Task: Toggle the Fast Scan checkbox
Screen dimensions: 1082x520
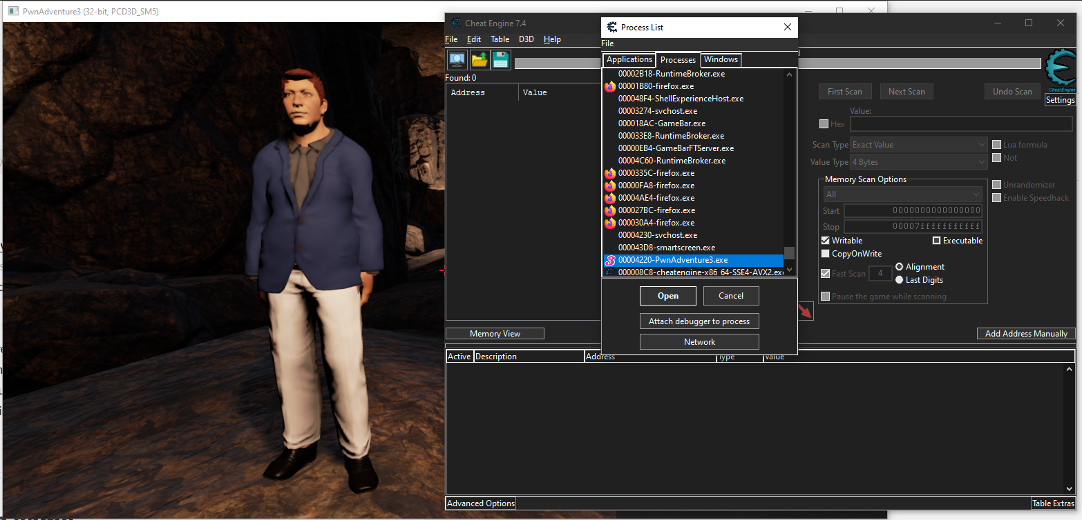Action: (x=825, y=274)
